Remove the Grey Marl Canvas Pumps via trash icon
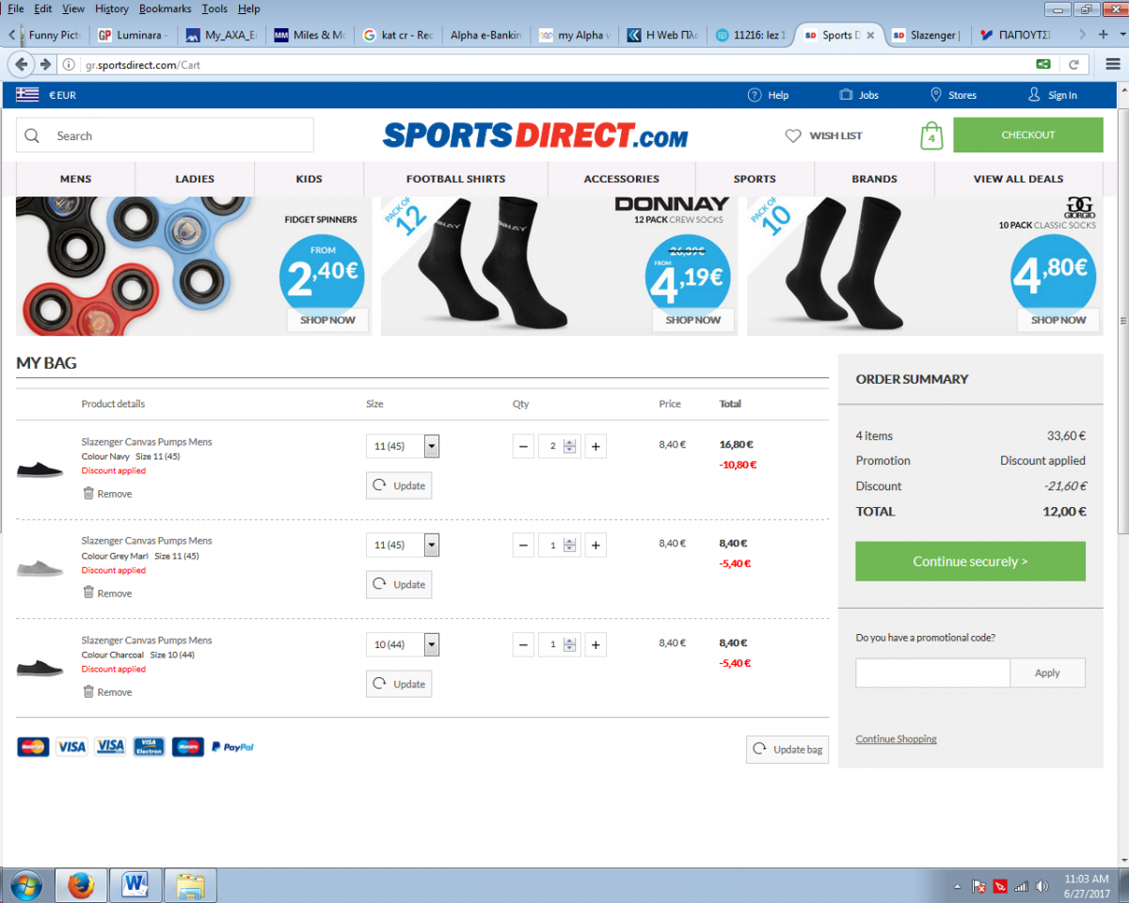This screenshot has width=1129, height=903. [x=88, y=593]
